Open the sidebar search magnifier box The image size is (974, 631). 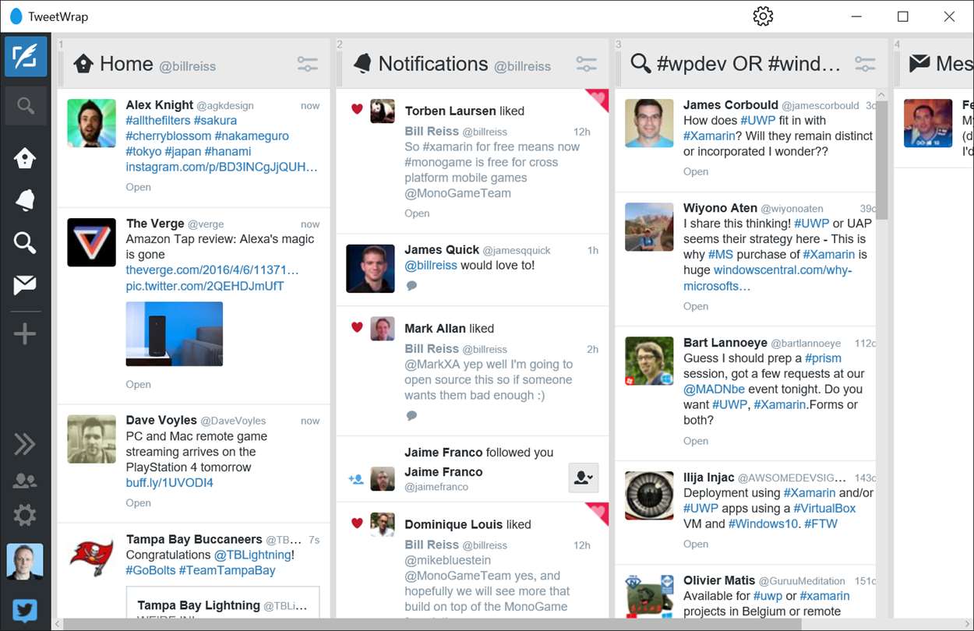pos(26,106)
